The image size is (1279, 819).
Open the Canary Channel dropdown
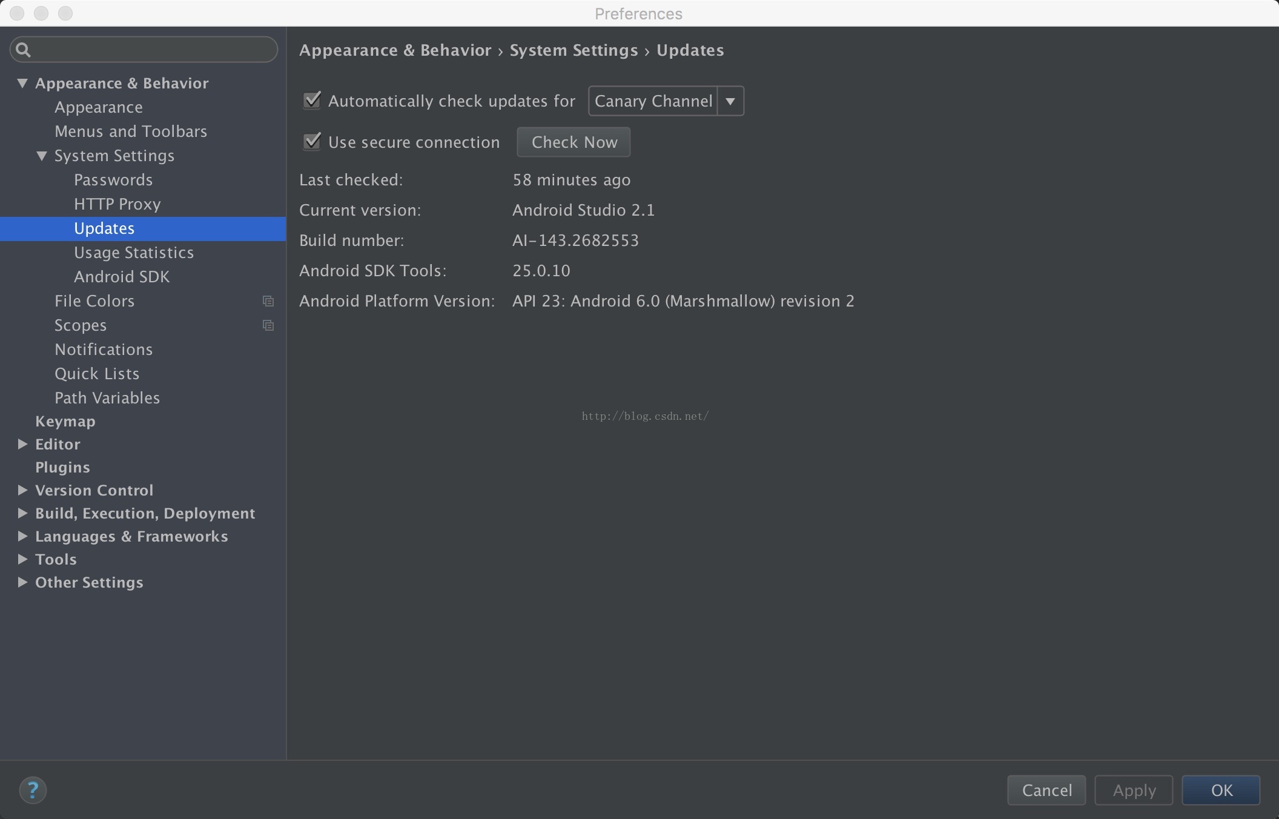666,101
